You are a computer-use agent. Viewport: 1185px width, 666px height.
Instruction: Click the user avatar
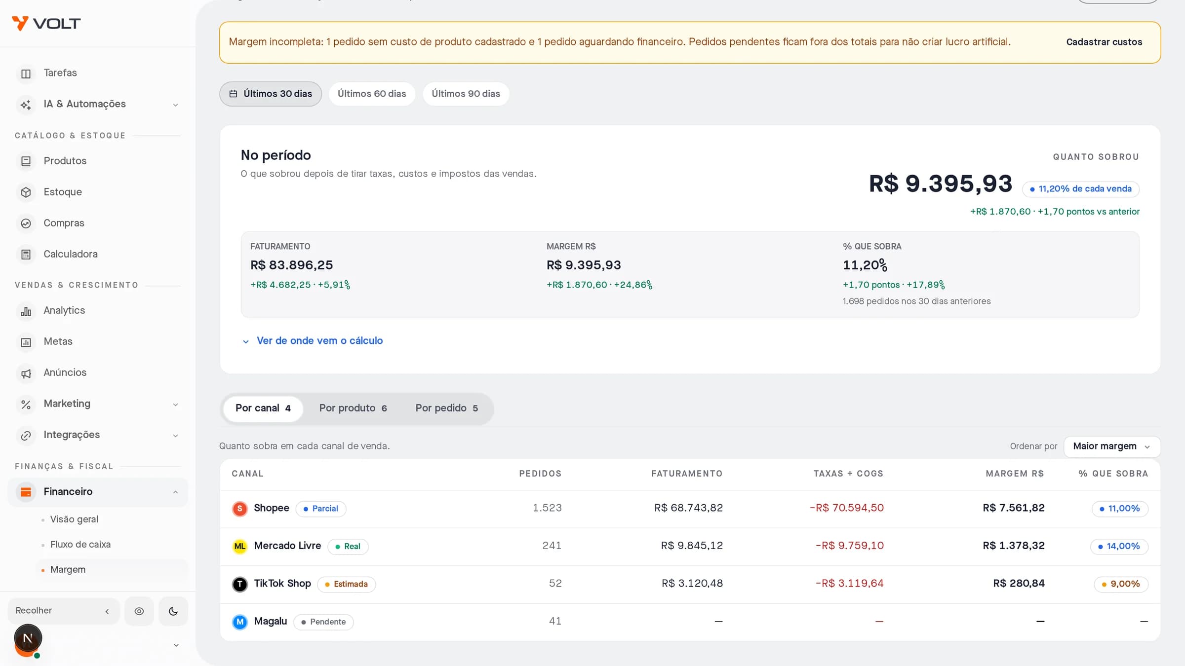28,640
